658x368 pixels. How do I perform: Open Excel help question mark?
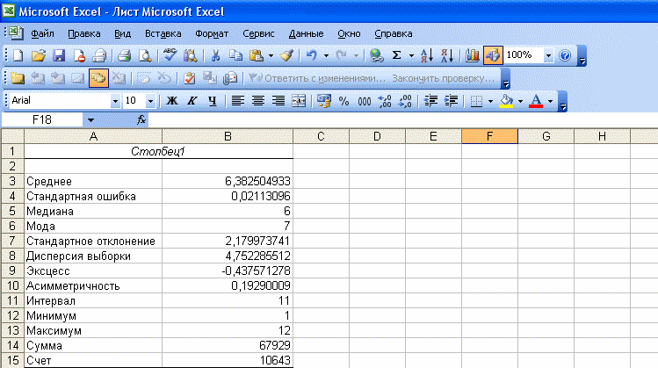coord(565,55)
